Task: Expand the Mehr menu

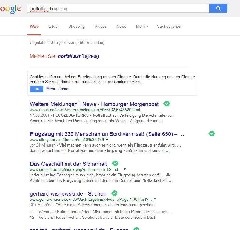Action: pos(142,26)
